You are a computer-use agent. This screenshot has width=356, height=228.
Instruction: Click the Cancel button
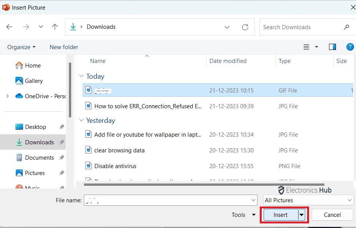(332, 215)
